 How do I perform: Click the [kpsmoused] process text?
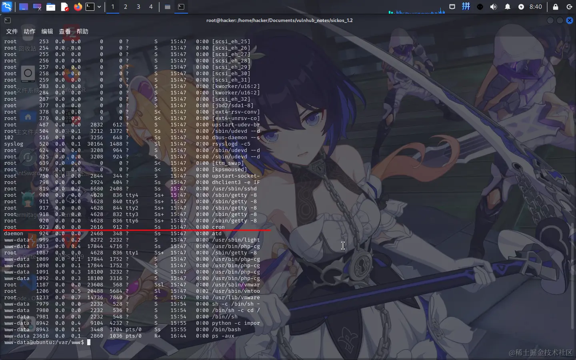[x=230, y=170]
